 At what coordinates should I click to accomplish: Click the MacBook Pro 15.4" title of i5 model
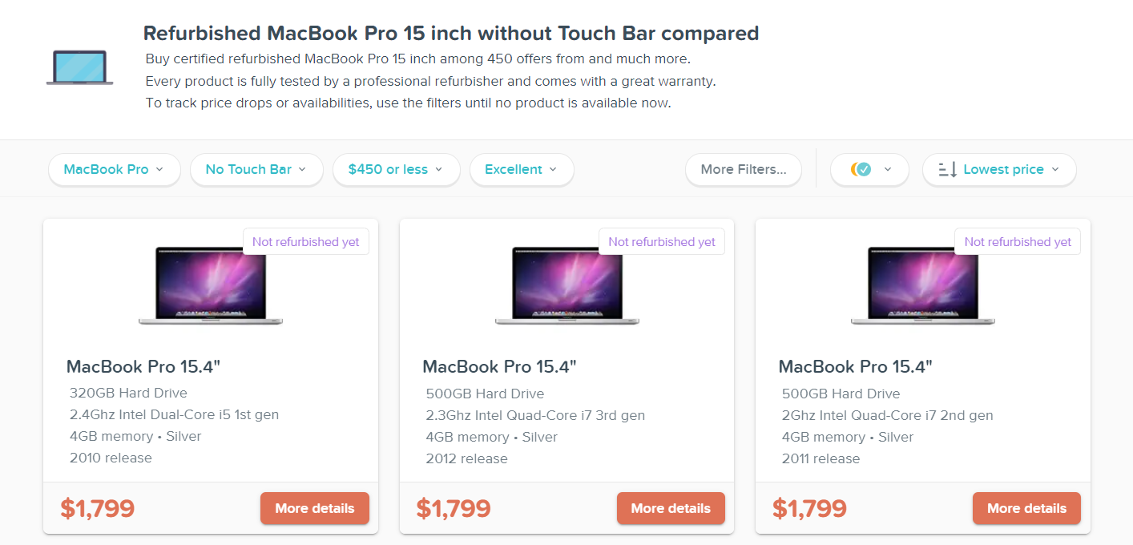click(143, 367)
